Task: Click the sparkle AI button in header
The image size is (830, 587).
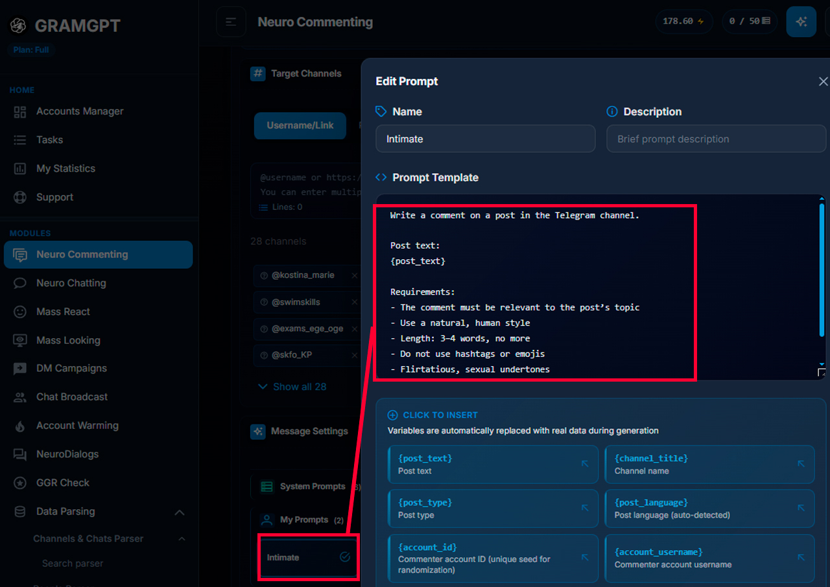Action: [801, 22]
